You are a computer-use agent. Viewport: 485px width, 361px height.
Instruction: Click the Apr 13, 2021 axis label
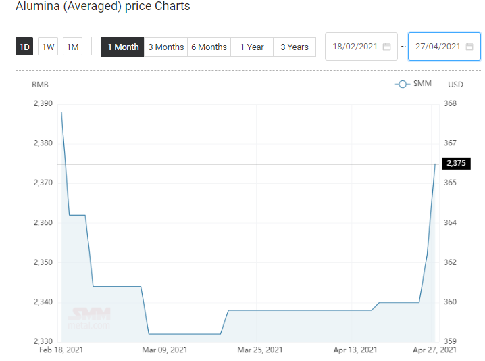point(355,350)
